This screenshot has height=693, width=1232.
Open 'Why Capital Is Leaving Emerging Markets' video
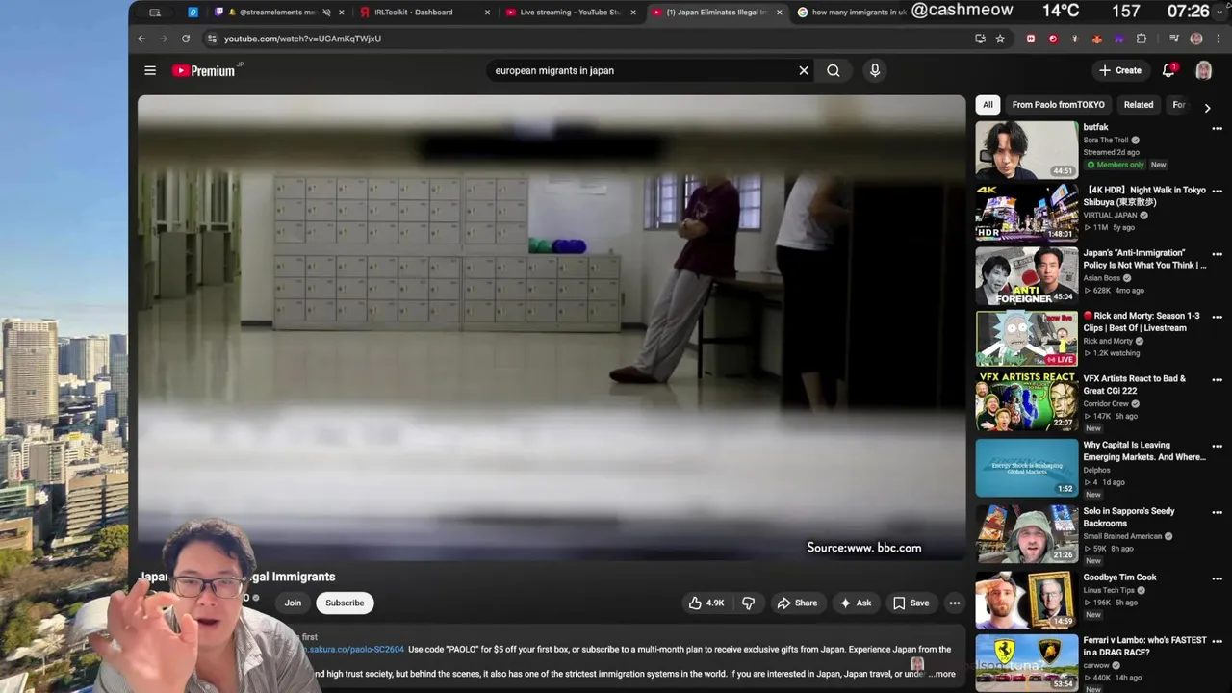tap(1027, 467)
